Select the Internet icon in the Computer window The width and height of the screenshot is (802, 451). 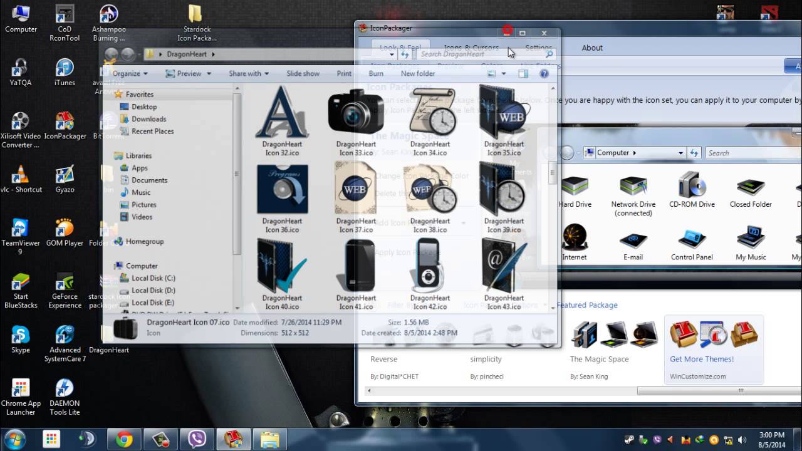(x=575, y=238)
